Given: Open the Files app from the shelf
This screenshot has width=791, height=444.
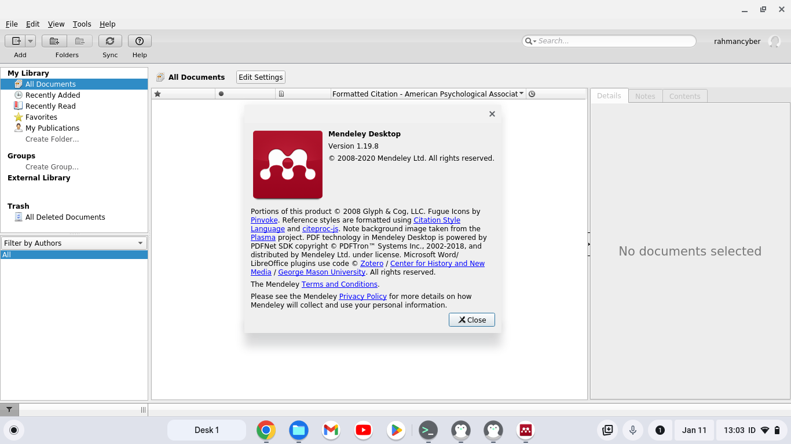Looking at the screenshot, I should pyautogui.click(x=299, y=430).
